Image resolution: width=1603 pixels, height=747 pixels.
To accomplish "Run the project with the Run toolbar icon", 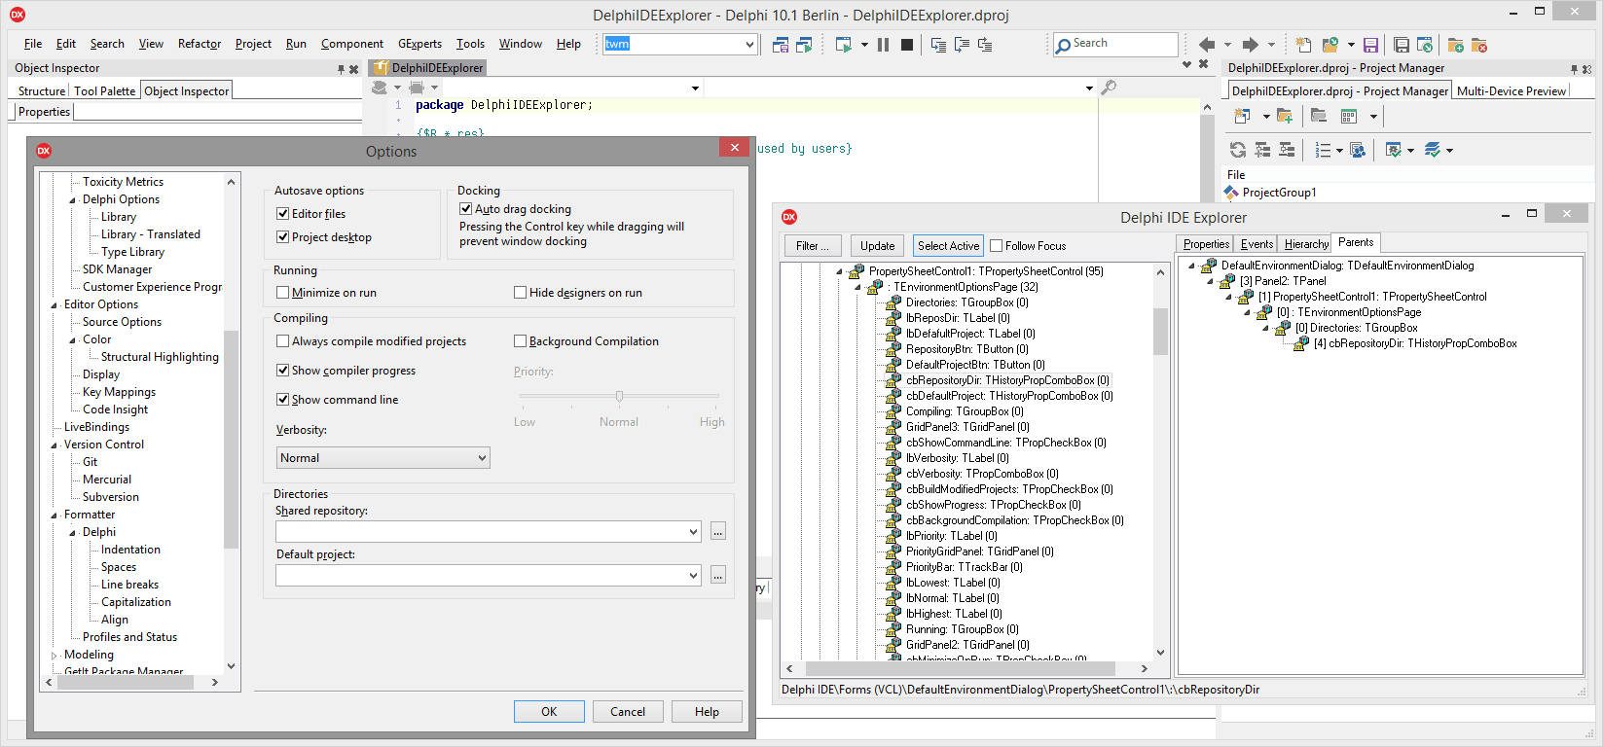I will 844,45.
